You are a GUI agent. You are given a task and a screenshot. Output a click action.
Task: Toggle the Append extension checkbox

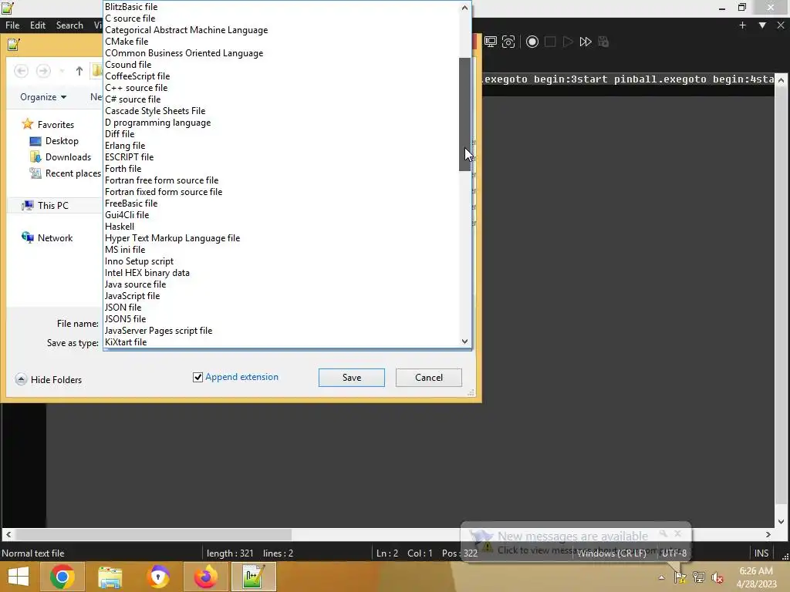pos(198,377)
